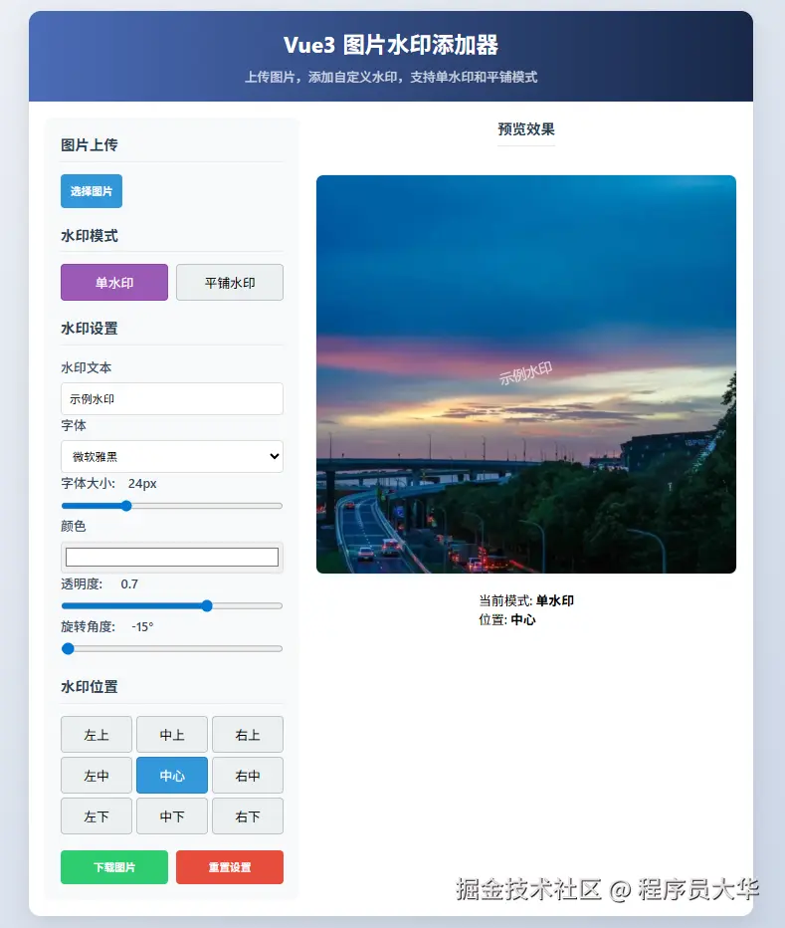Set watermark position to 右上
This screenshot has width=785, height=928.
point(248,735)
